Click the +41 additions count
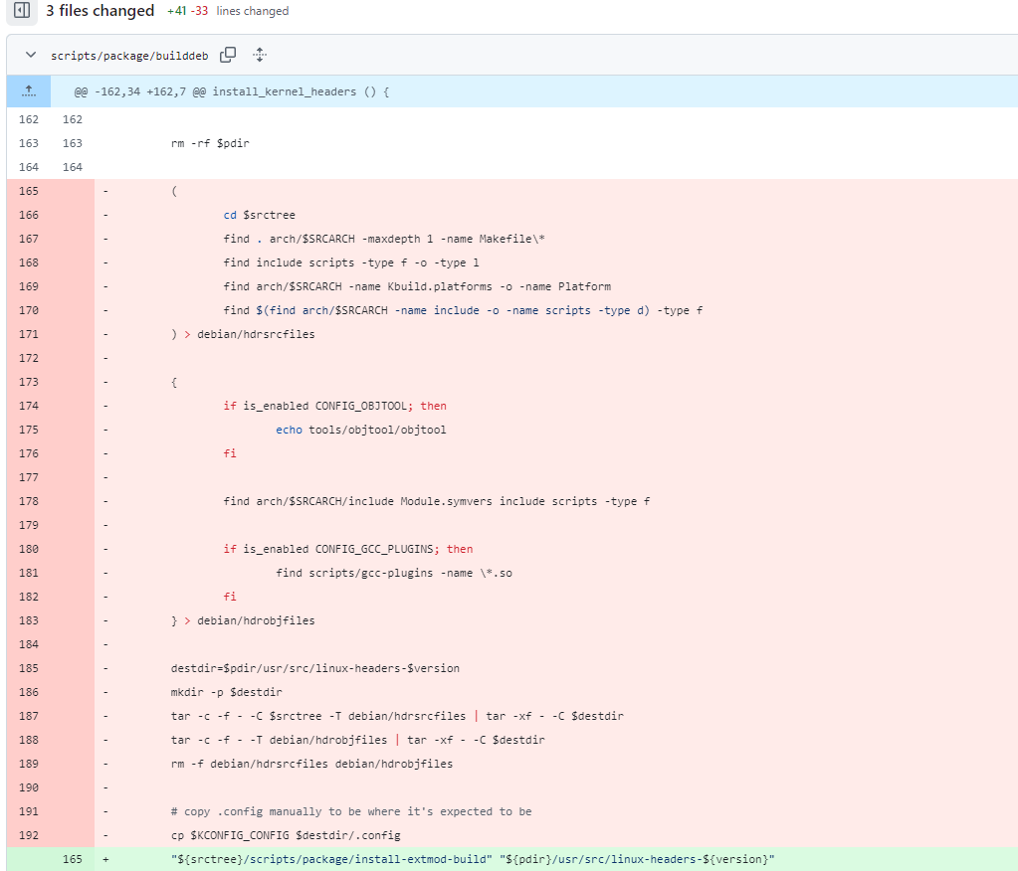Viewport: 1018px width, 871px height. pyautogui.click(x=176, y=11)
